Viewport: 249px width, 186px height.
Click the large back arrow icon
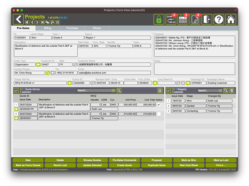pyautogui.click(x=18, y=19)
